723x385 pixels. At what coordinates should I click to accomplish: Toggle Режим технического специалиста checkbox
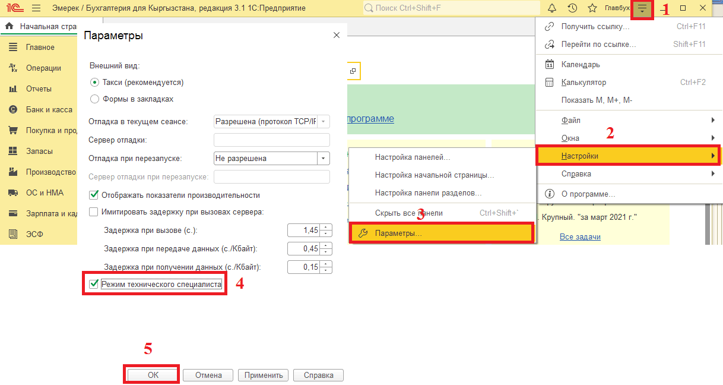point(94,285)
